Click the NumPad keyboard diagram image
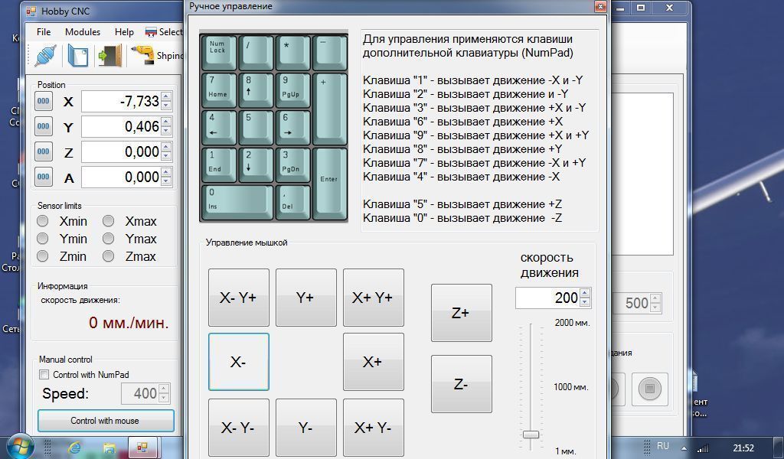The width and height of the screenshot is (784, 459). [x=273, y=126]
